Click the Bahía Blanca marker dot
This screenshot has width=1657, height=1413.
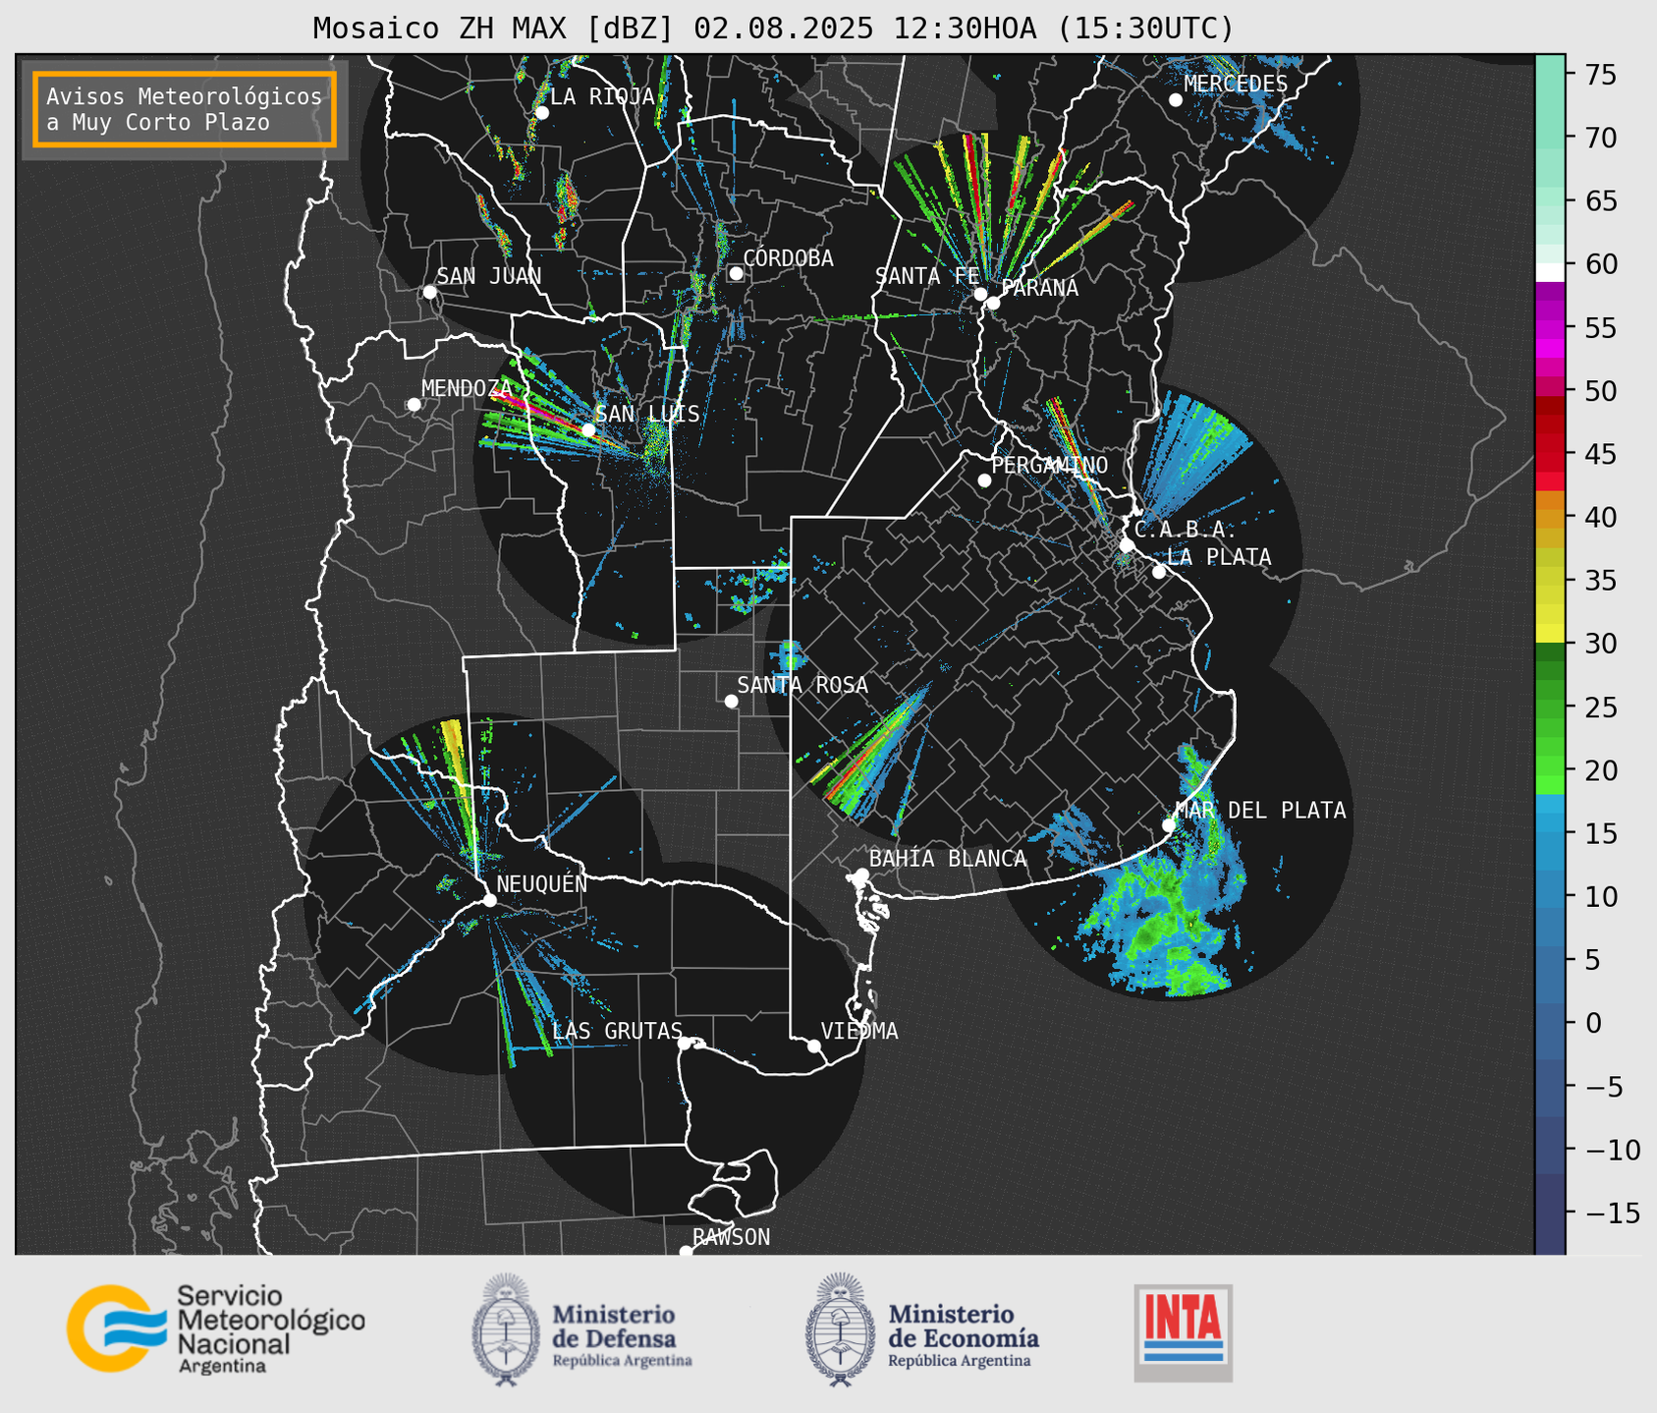pos(861,875)
